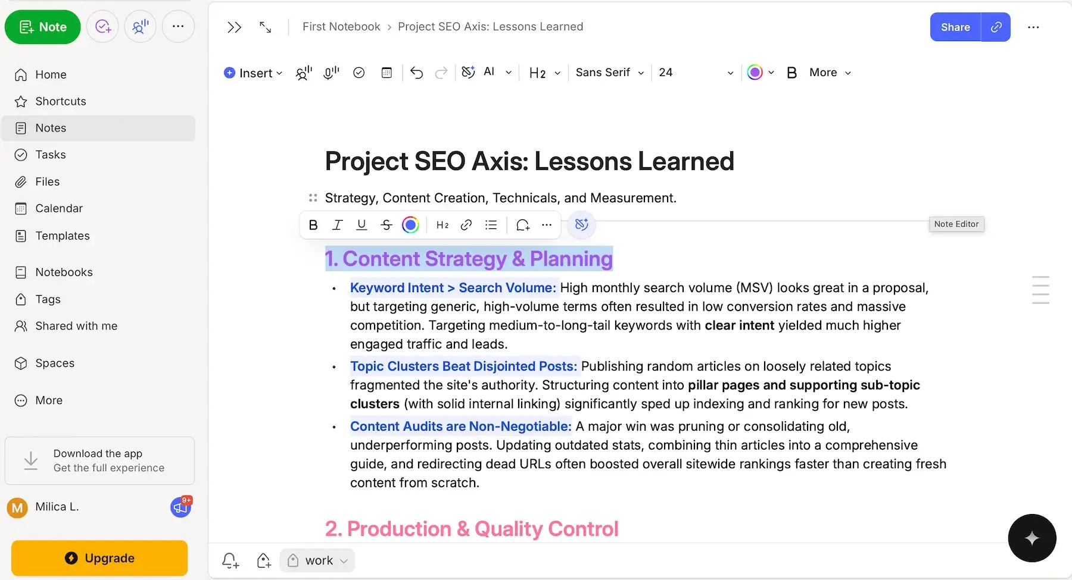Undo the last edit

click(416, 73)
